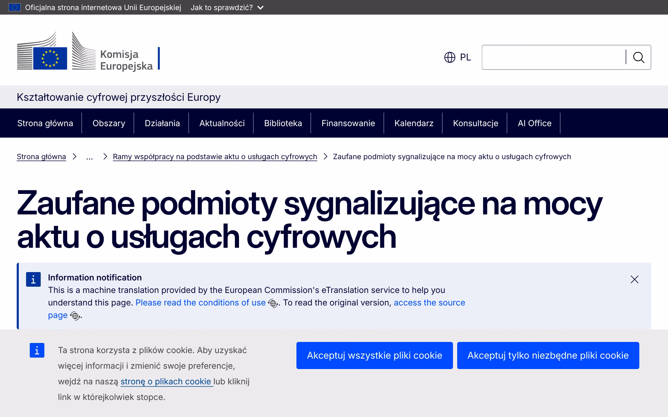Open the Działania menu item
668x417 pixels.
tap(162, 123)
